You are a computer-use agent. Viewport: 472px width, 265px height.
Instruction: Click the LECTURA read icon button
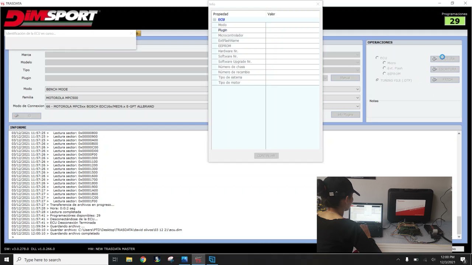pos(445,59)
